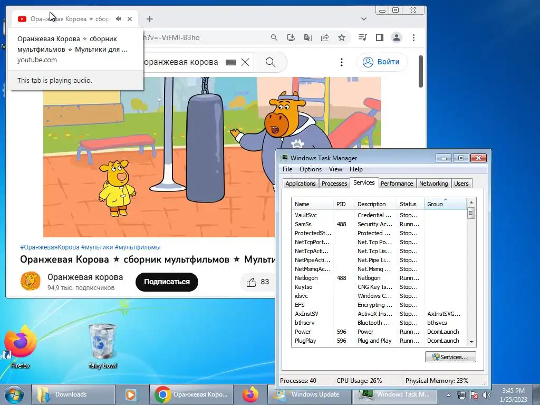The height and width of the screenshot is (405, 540).
Task: Sort services by the Name column
Action: point(312,204)
